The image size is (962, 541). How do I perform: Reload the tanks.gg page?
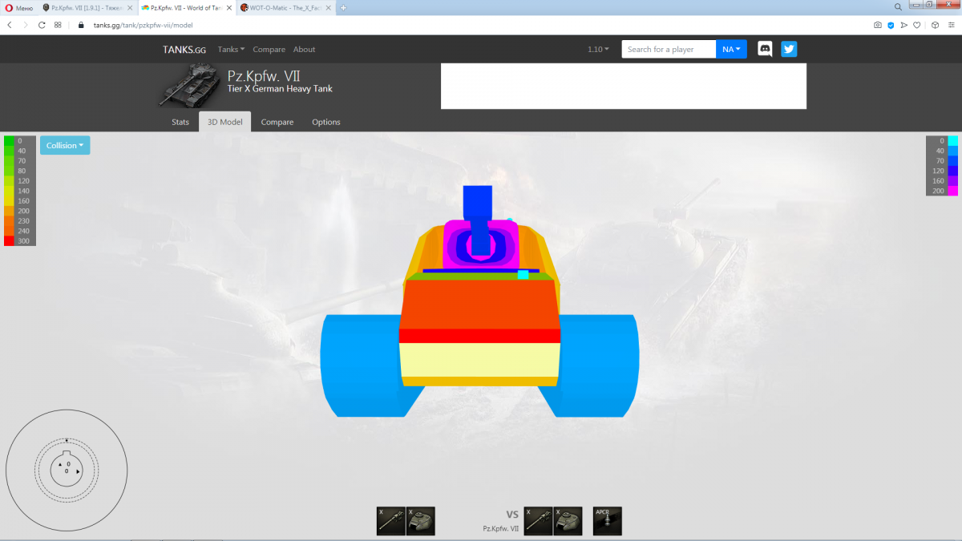point(41,25)
